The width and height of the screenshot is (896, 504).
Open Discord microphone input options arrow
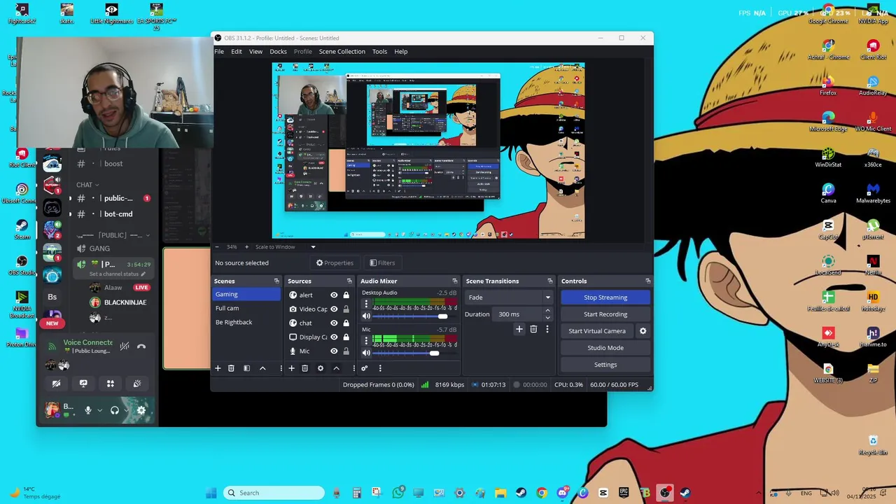(x=99, y=410)
